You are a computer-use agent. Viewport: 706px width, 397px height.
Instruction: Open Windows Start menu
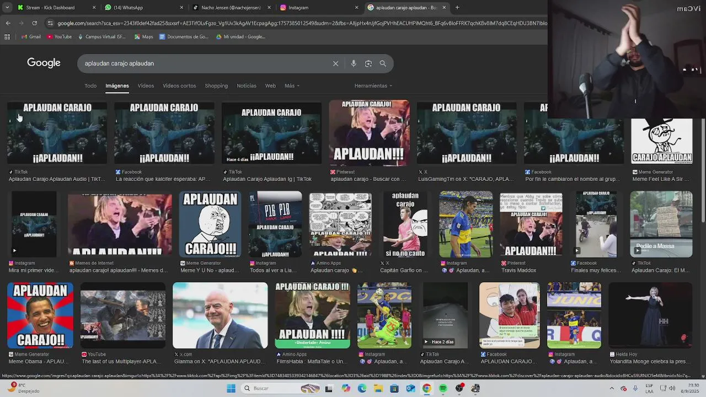pos(231,388)
